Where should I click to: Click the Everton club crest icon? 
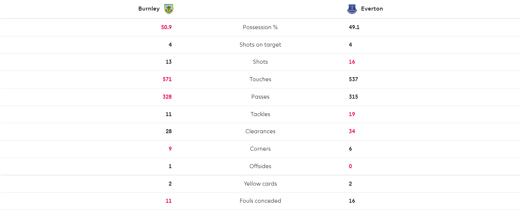352,9
